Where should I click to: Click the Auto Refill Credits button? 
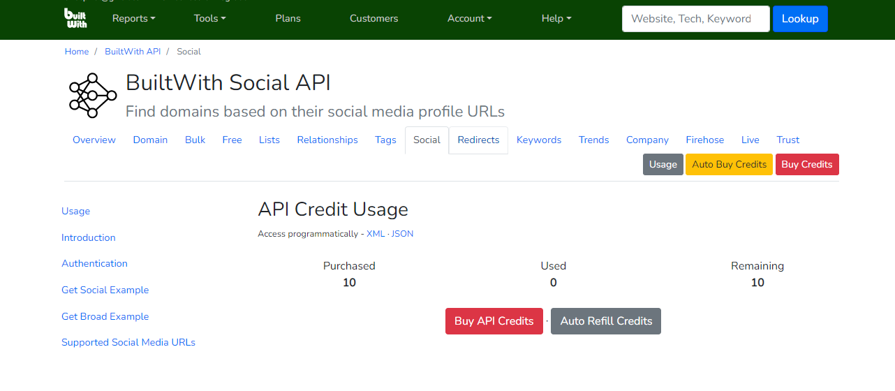606,321
